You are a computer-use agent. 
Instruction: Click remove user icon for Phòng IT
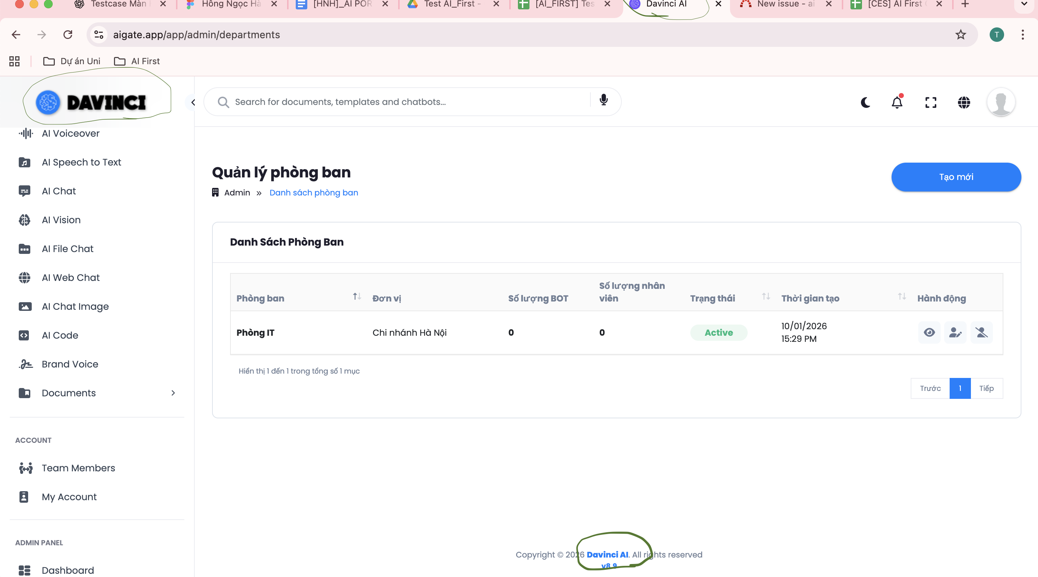982,332
